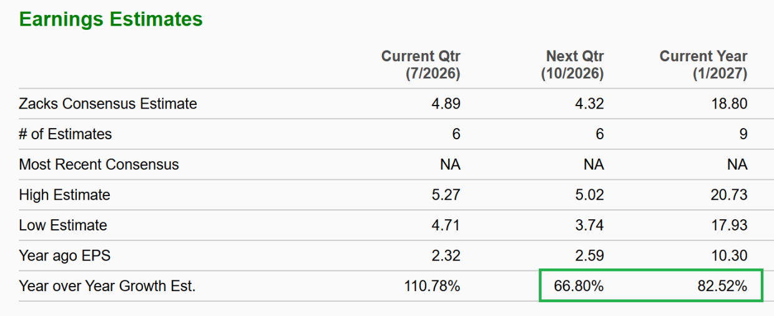Click the Zacks Consensus Estimate row label
This screenshot has width=774, height=316.
coord(108,104)
